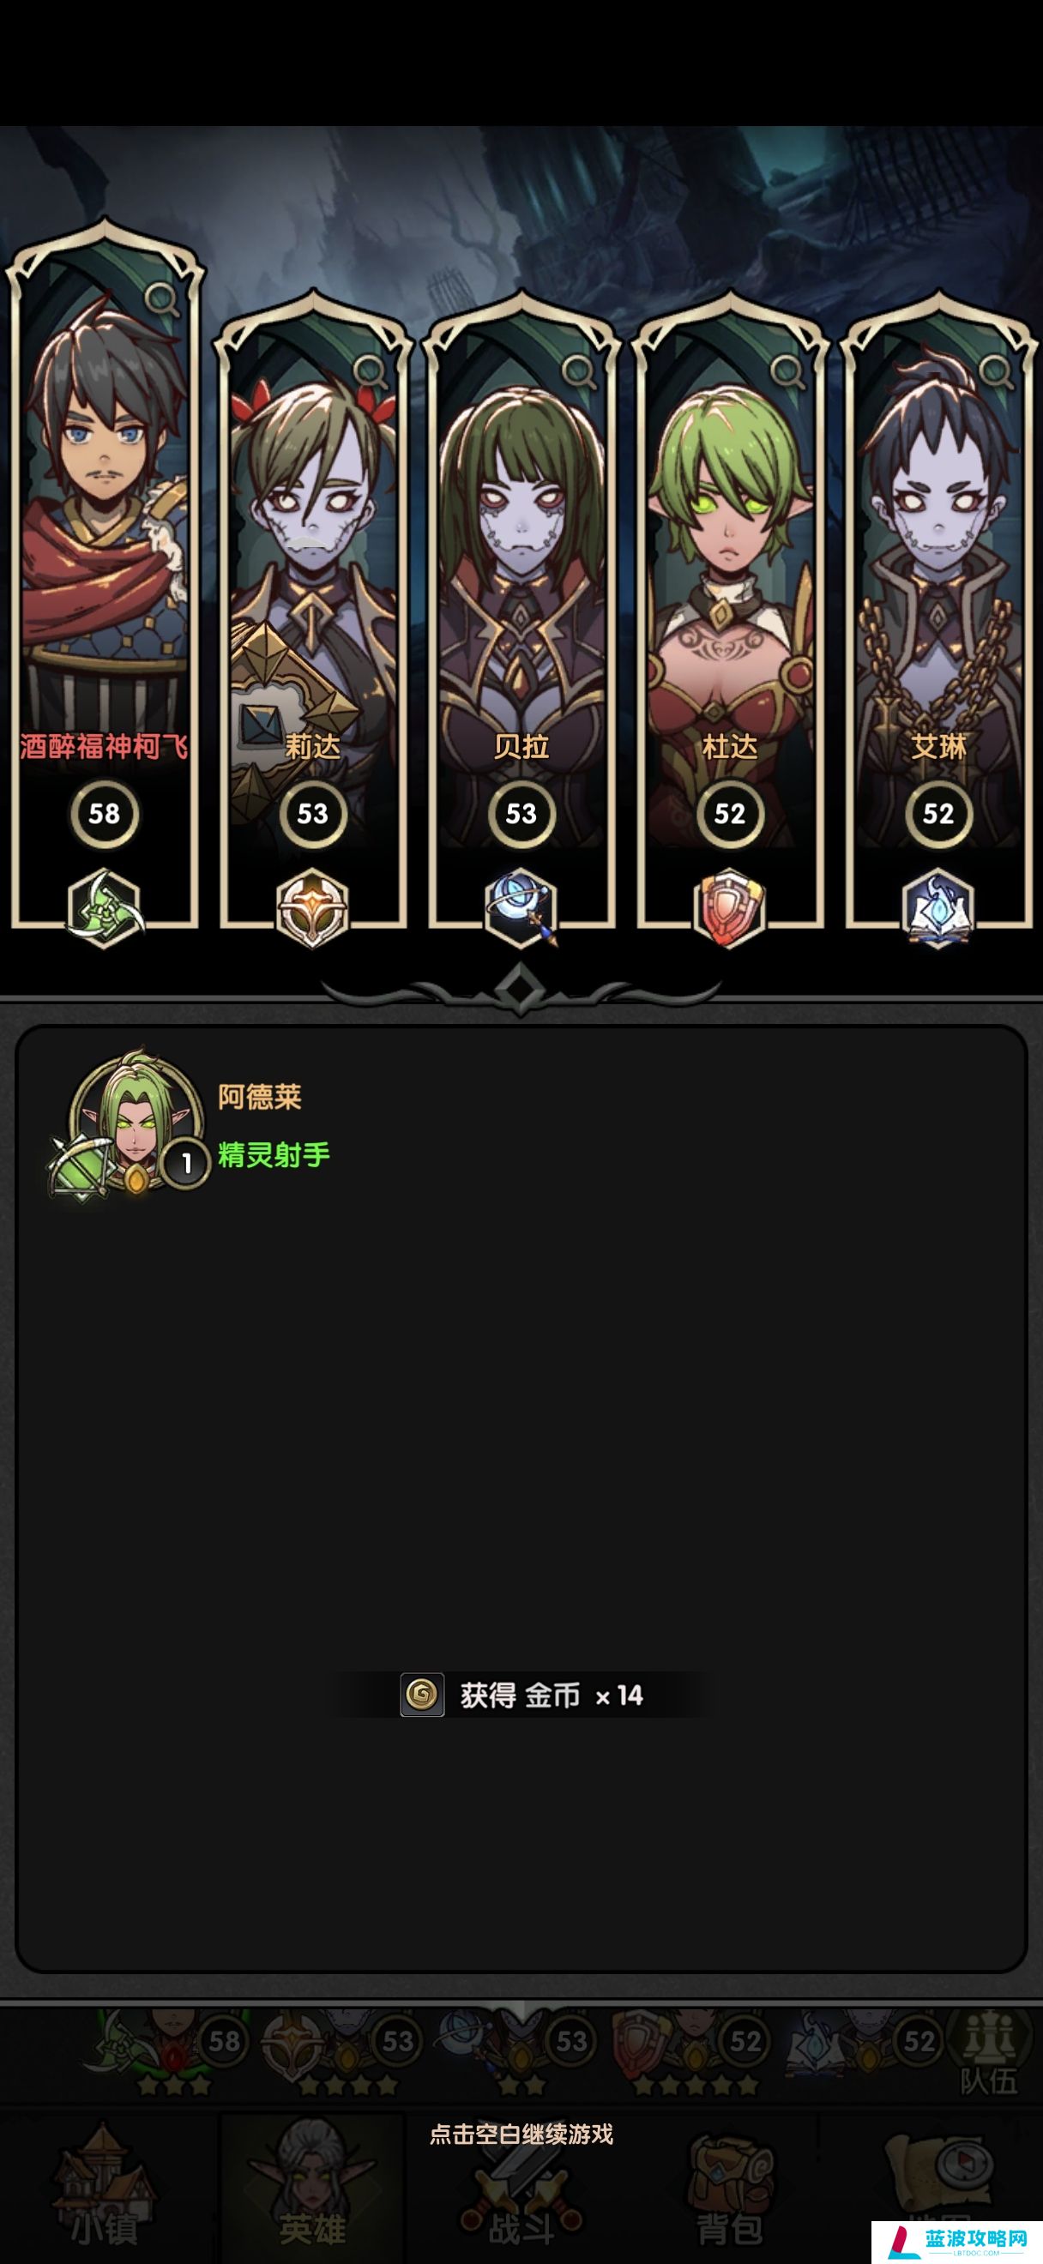Open 背包 inventory tab
The image size is (1043, 2264).
point(729,2190)
